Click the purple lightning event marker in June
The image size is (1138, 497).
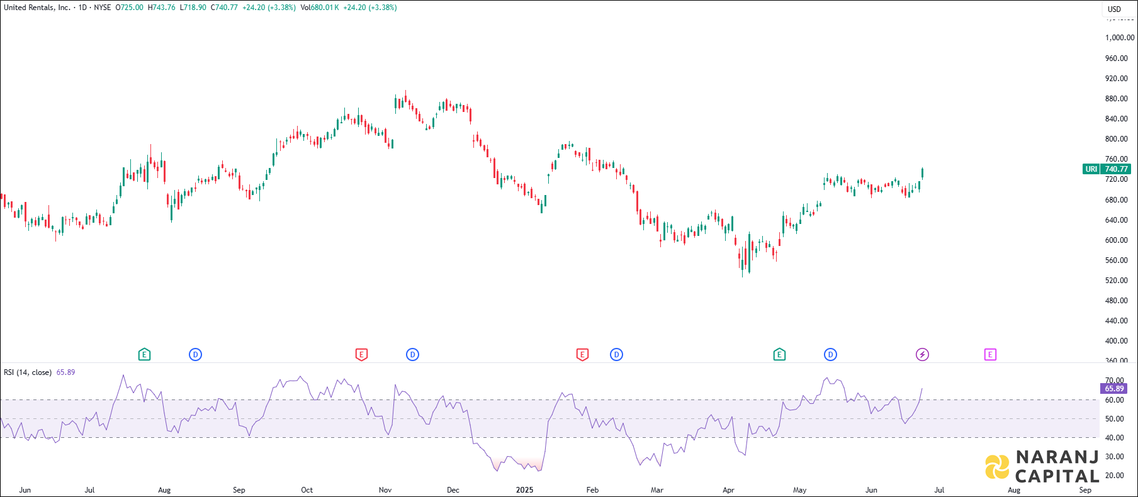tap(922, 355)
